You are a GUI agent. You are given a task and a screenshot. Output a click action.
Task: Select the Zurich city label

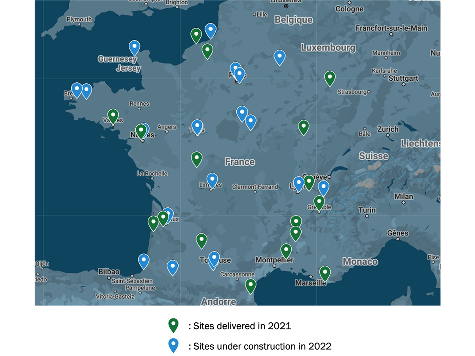pos(388,129)
